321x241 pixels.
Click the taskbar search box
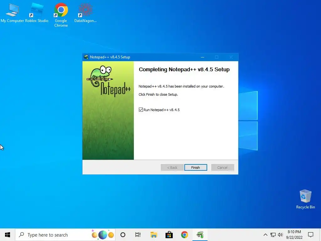tap(65, 235)
